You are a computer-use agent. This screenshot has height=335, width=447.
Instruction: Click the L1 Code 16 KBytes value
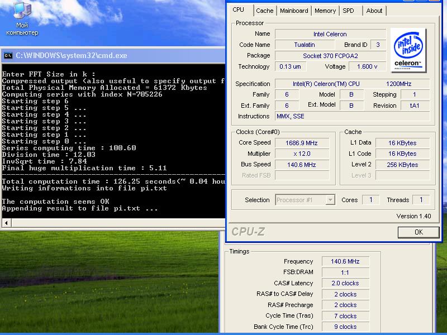pos(402,154)
